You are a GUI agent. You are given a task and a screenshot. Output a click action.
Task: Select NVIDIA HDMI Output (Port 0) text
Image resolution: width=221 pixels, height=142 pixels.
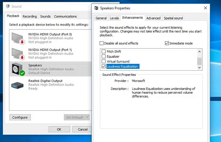pos(50,34)
